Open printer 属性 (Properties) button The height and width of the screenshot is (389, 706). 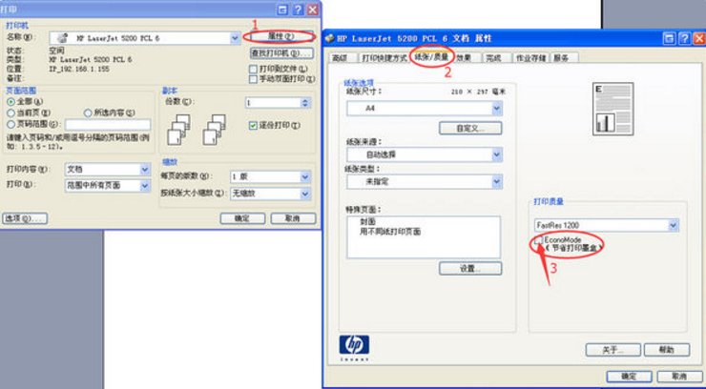pos(281,36)
